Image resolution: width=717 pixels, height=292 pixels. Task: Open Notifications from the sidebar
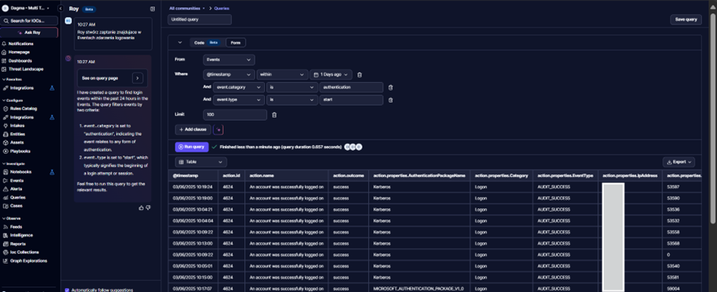click(x=21, y=44)
